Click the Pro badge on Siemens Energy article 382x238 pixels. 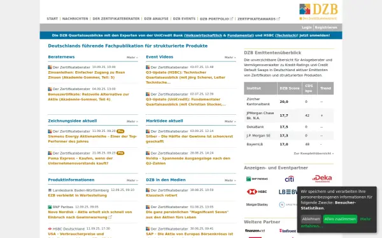(x=120, y=131)
